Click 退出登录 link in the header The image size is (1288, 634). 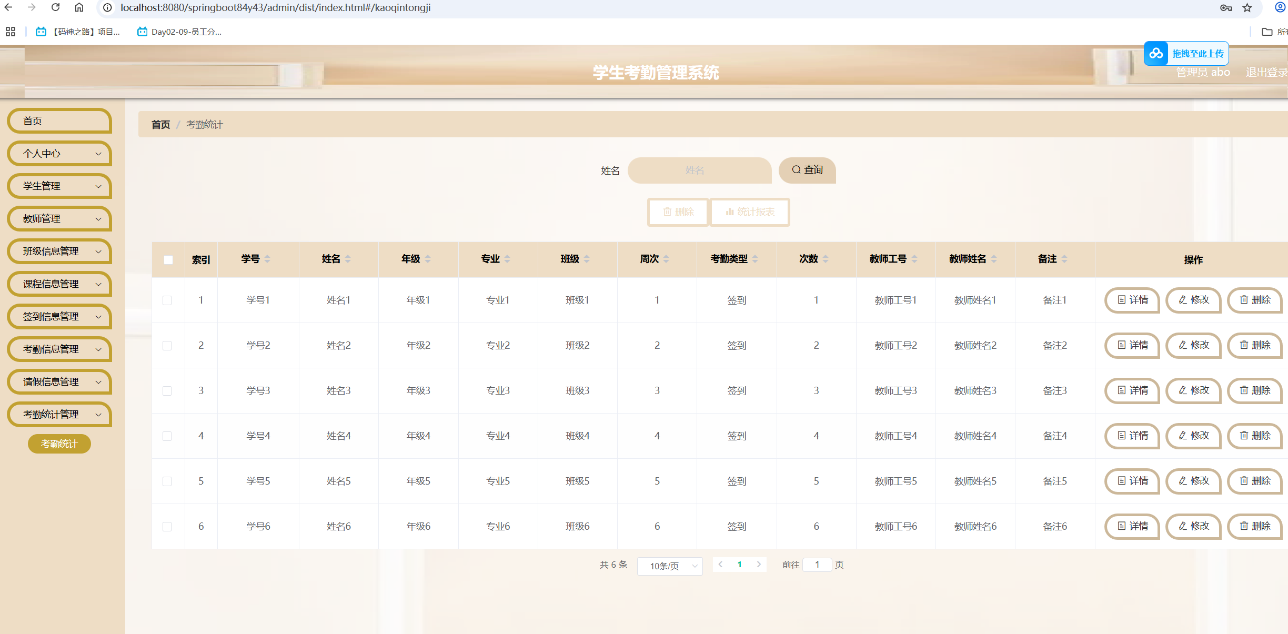[1265, 72]
